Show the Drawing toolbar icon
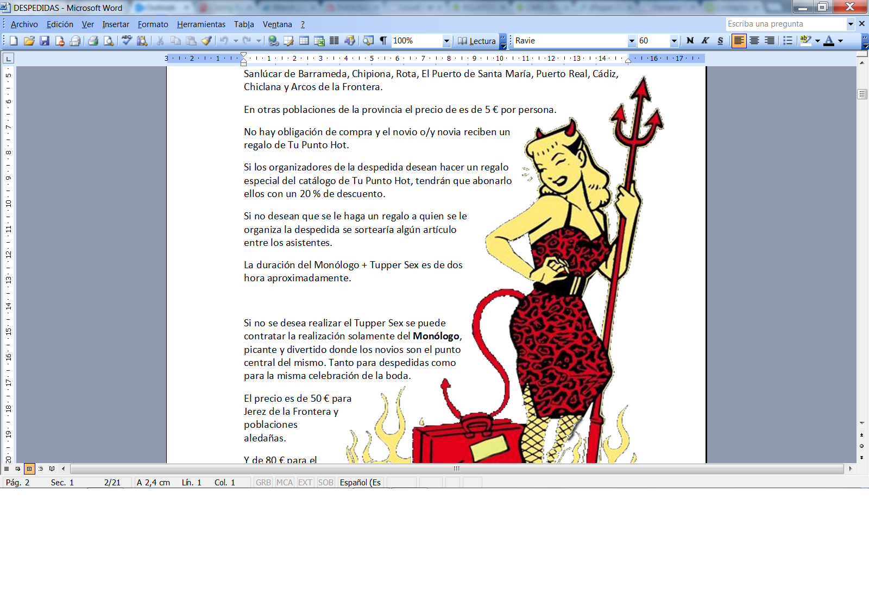This screenshot has width=869, height=607. pyautogui.click(x=350, y=41)
